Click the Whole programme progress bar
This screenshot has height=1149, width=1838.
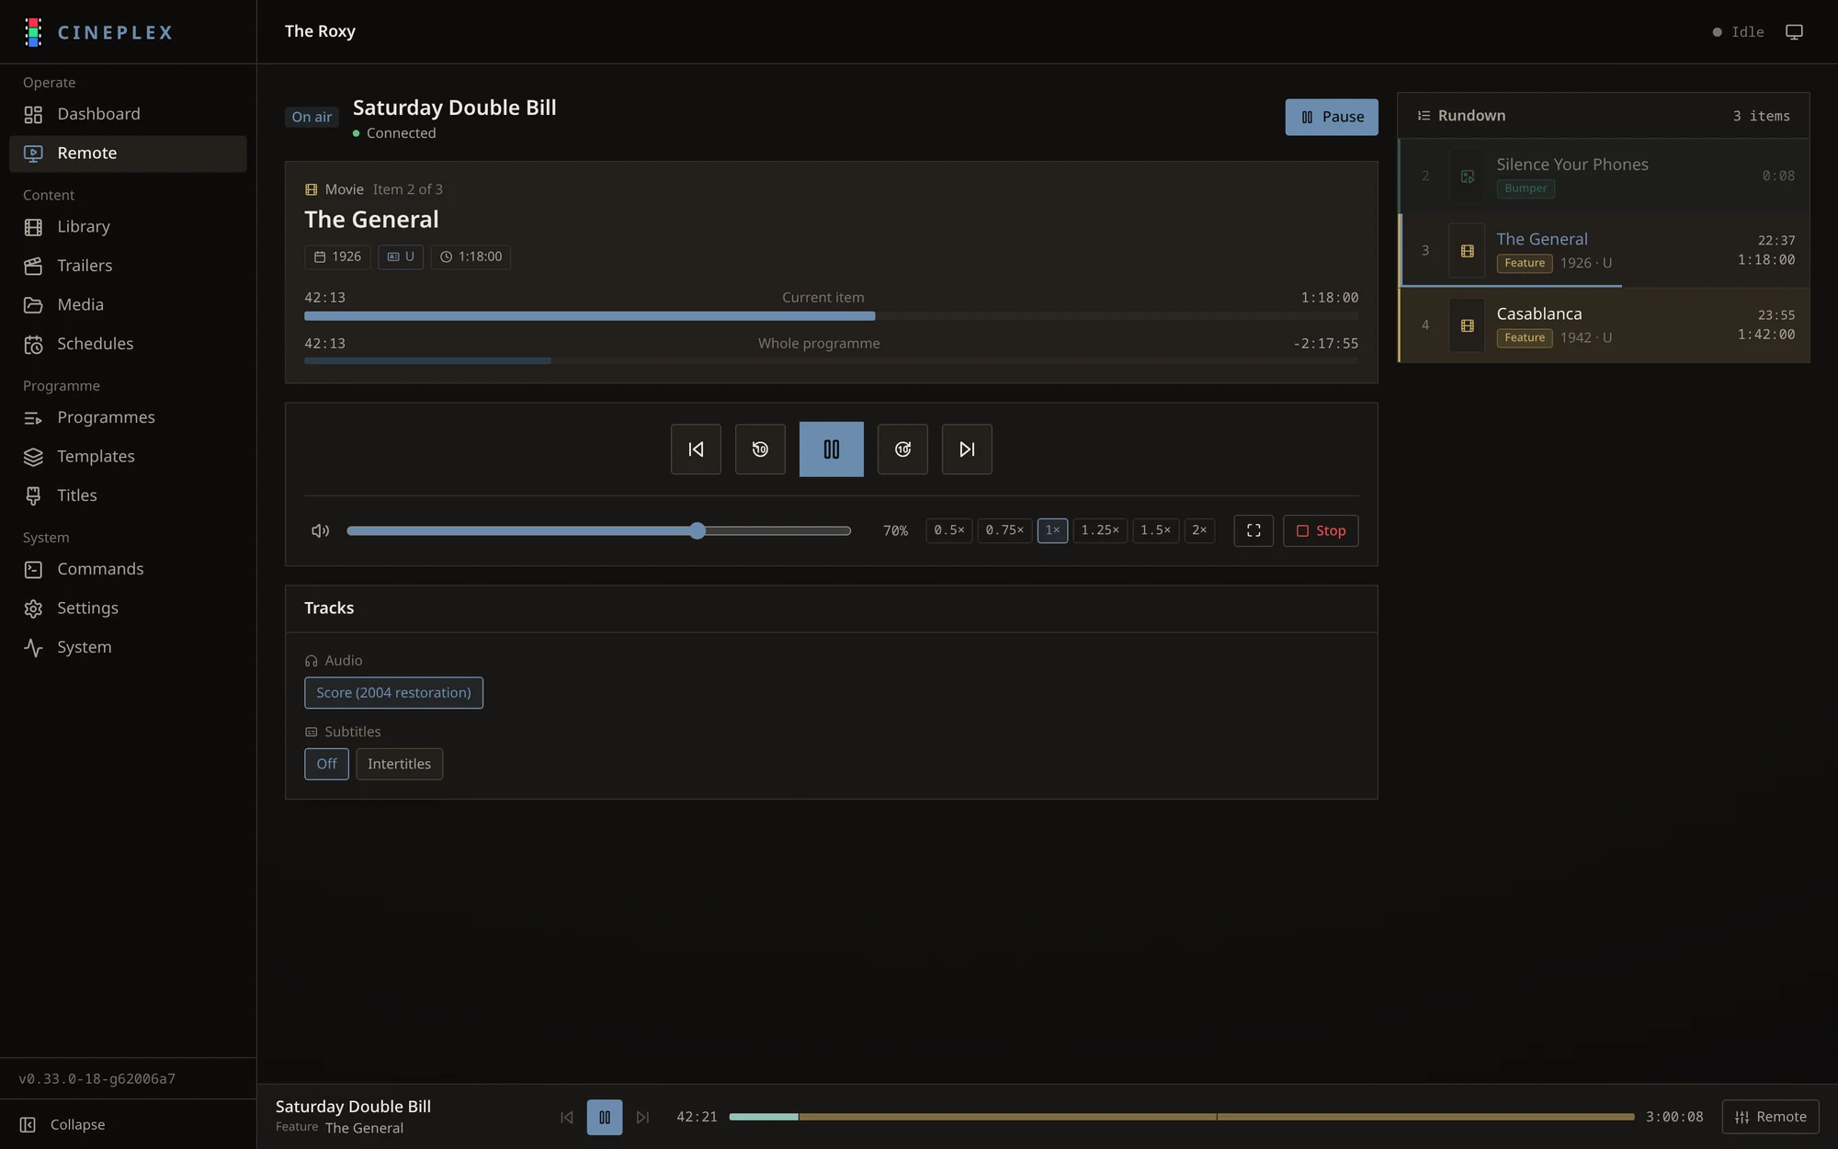pos(831,361)
